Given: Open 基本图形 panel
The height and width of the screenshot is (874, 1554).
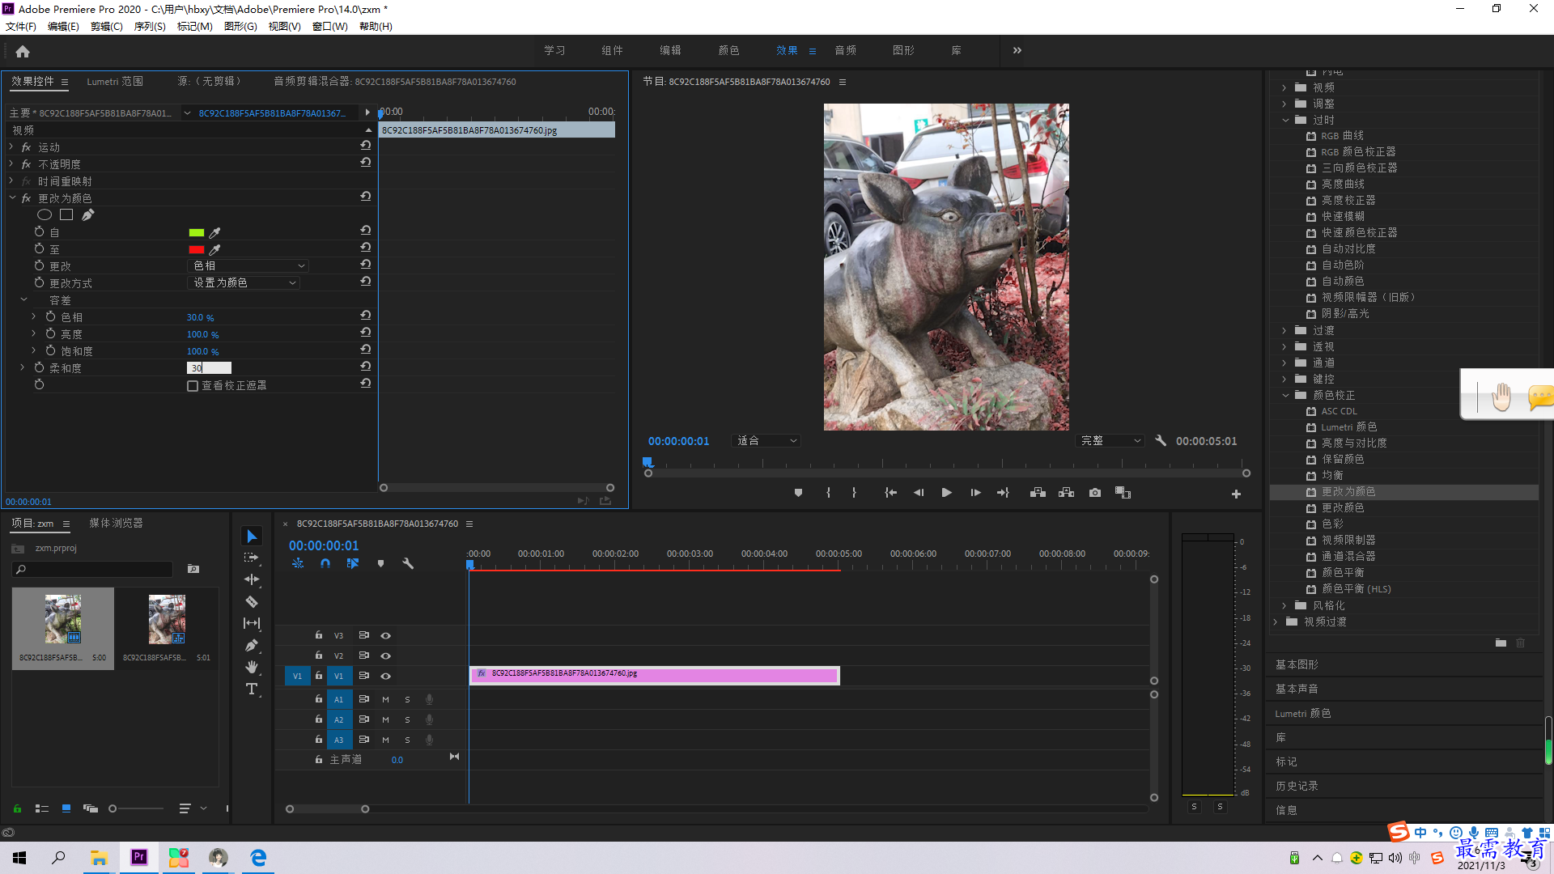Looking at the screenshot, I should pos(1297,664).
